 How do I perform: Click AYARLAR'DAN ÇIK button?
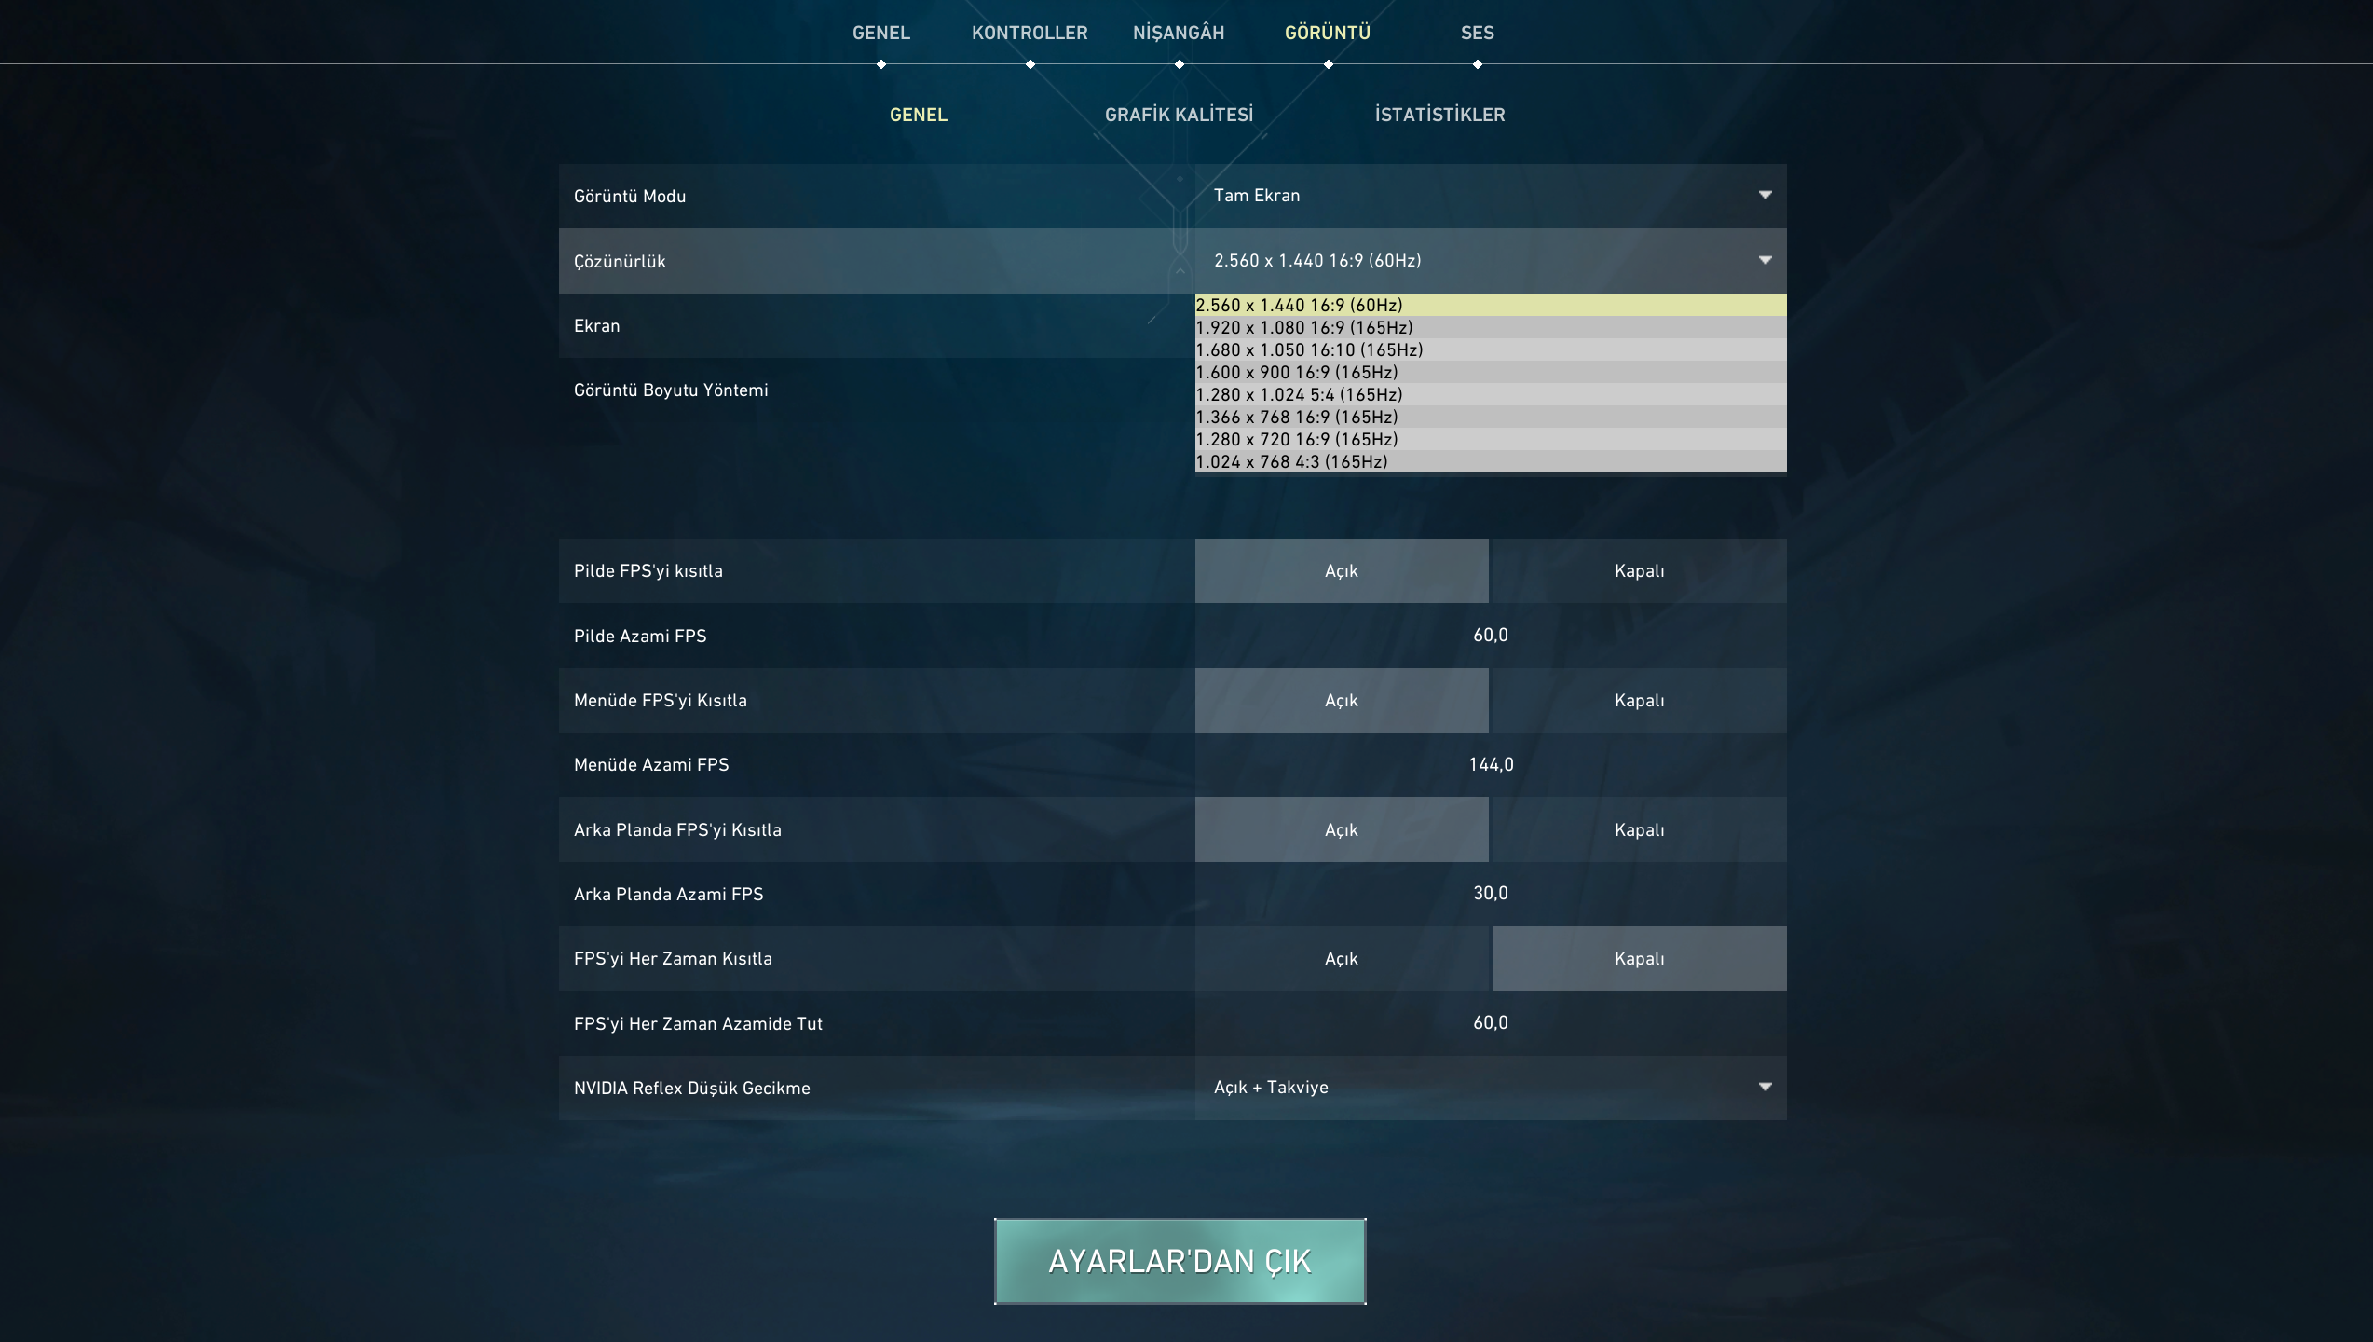click(x=1180, y=1261)
